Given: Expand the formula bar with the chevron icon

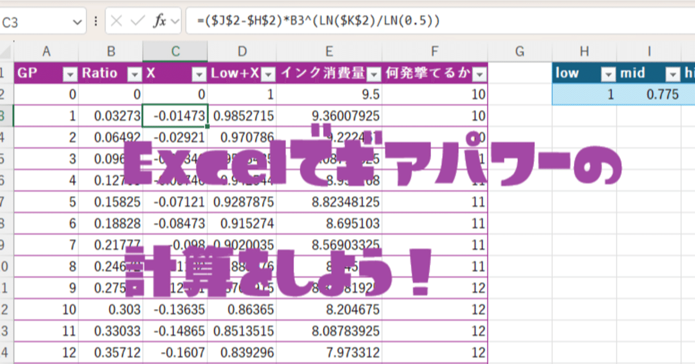Looking at the screenshot, I should pyautogui.click(x=175, y=20).
